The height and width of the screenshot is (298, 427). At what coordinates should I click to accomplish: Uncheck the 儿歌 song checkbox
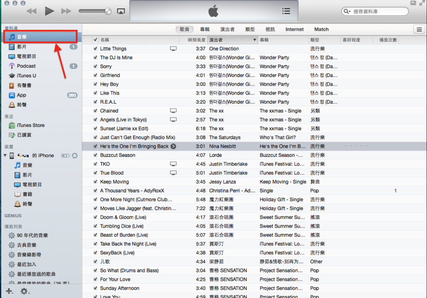pos(95,261)
